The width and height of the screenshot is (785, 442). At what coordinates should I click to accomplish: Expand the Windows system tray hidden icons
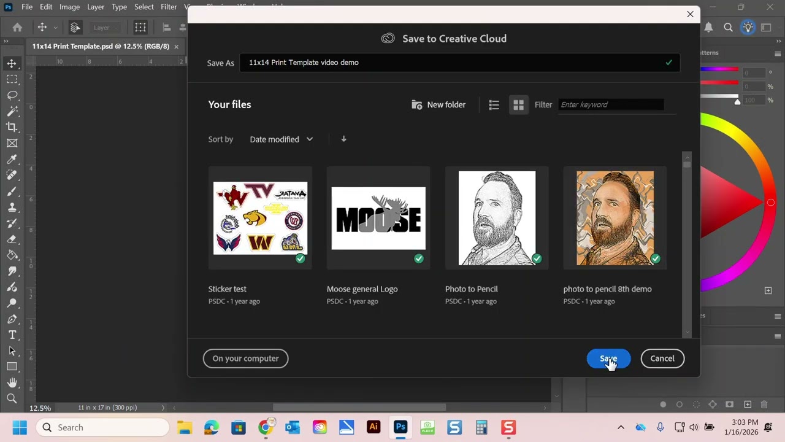coord(621,427)
